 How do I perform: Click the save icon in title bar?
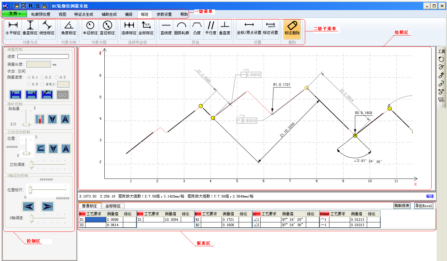pyautogui.click(x=24, y=6)
